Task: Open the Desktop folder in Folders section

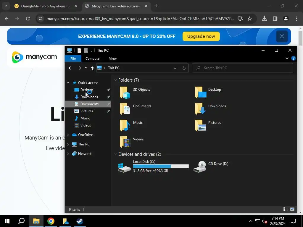Action: tap(208, 92)
